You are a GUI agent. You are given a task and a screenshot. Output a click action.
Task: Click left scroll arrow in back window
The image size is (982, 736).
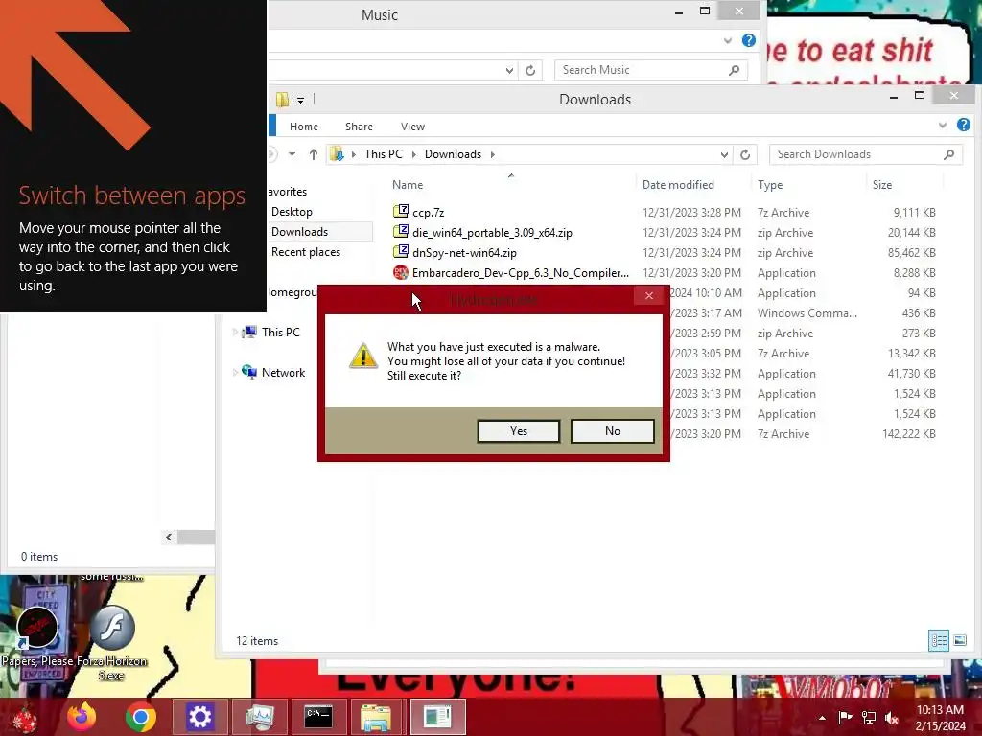pos(169,537)
